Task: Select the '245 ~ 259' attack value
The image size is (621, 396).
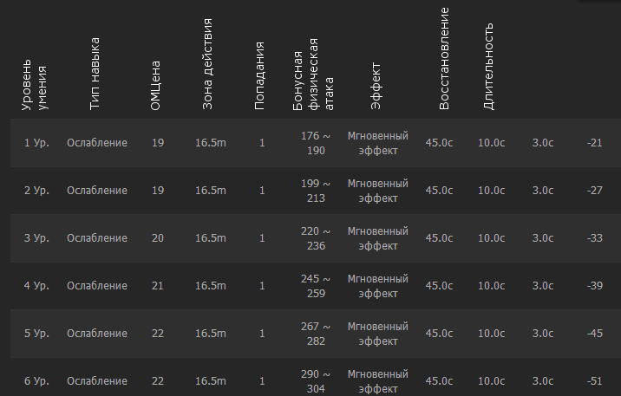Action: tap(315, 286)
